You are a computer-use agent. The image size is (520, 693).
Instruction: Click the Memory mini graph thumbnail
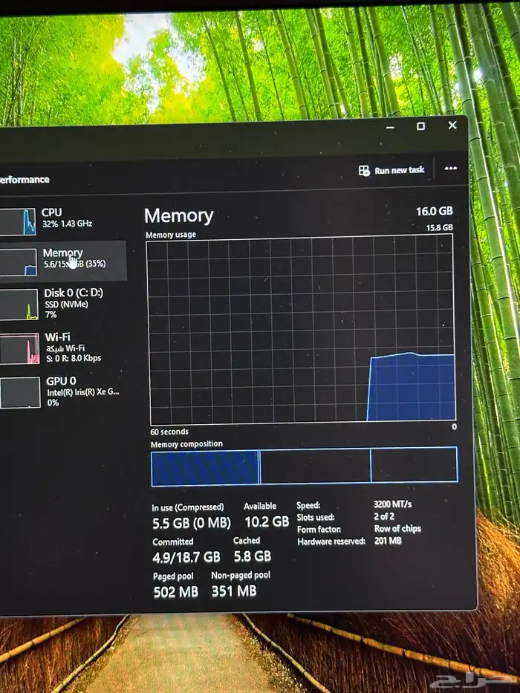pyautogui.click(x=19, y=262)
